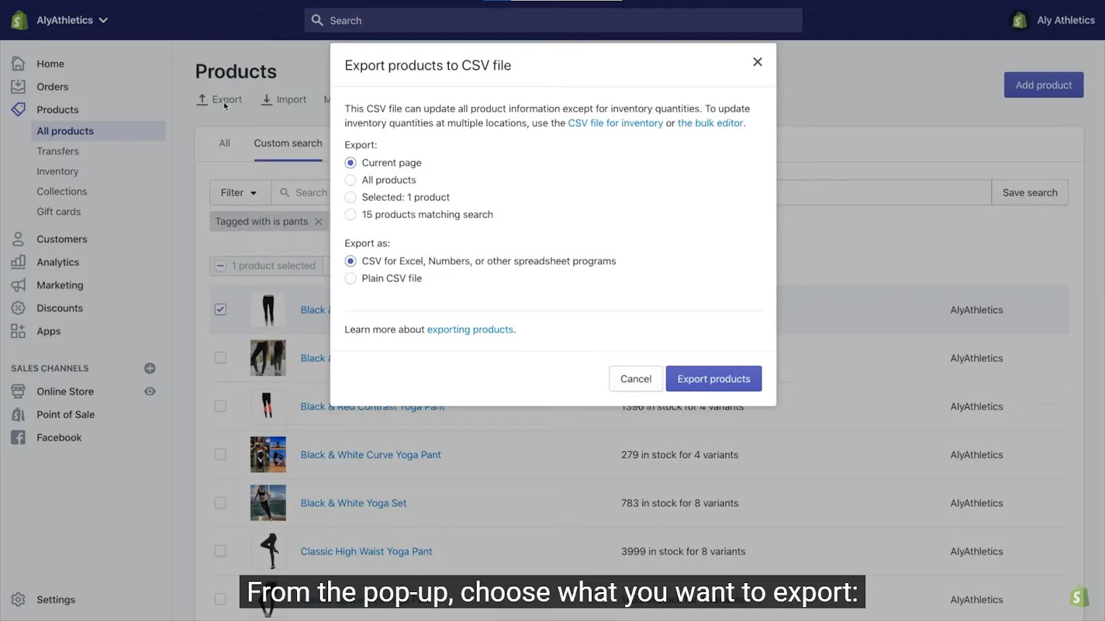Screen dimensions: 1105x621
Task: Check the Black & White Yoga Set checkbox
Action: click(220, 503)
